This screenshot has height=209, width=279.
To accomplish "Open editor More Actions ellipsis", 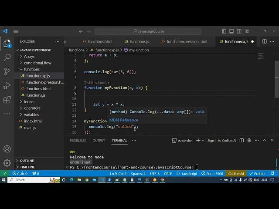I will pyautogui.click(x=272, y=41).
